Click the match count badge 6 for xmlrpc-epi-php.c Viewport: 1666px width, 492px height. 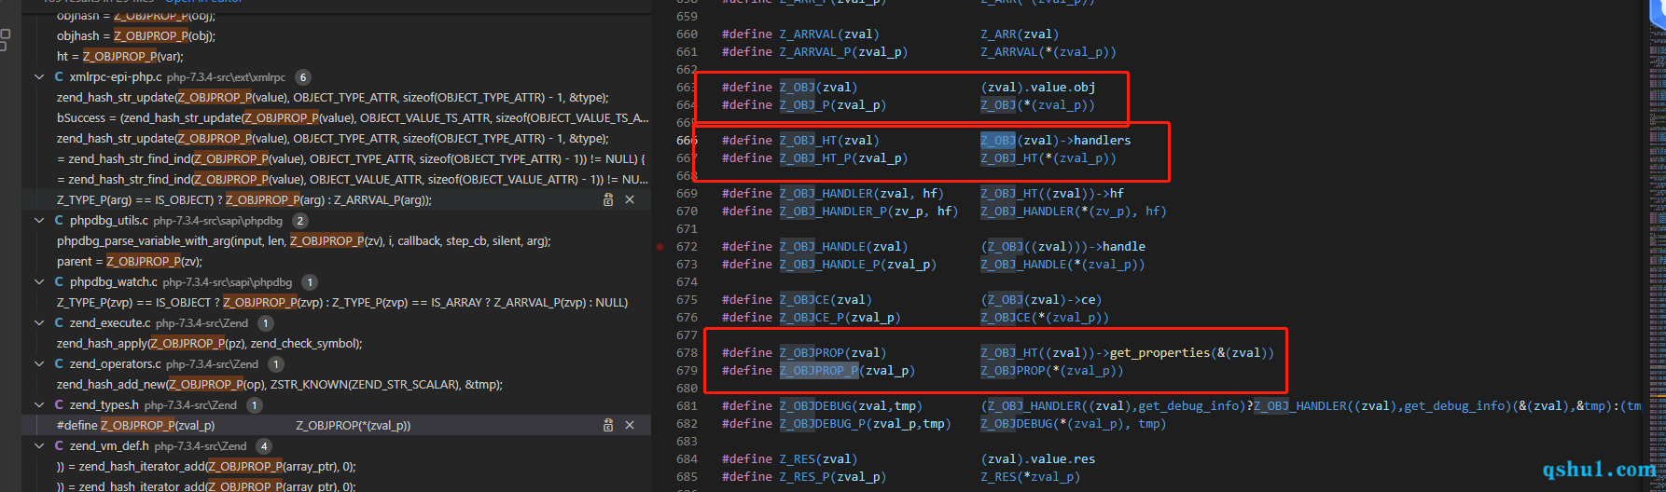coord(303,77)
